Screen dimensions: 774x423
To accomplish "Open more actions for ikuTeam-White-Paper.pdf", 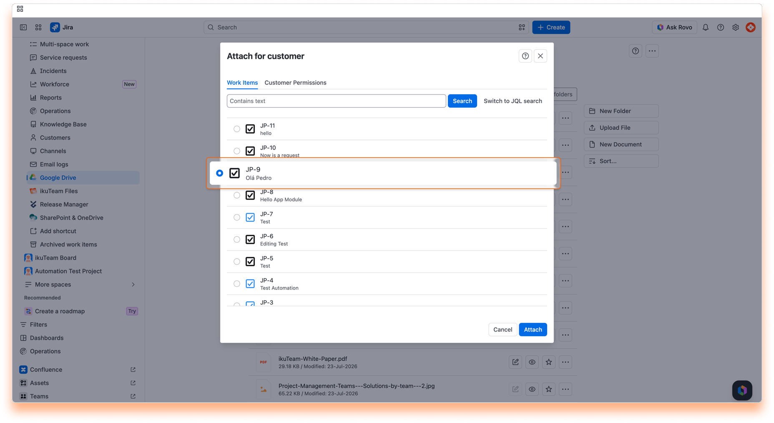I will [565, 362].
